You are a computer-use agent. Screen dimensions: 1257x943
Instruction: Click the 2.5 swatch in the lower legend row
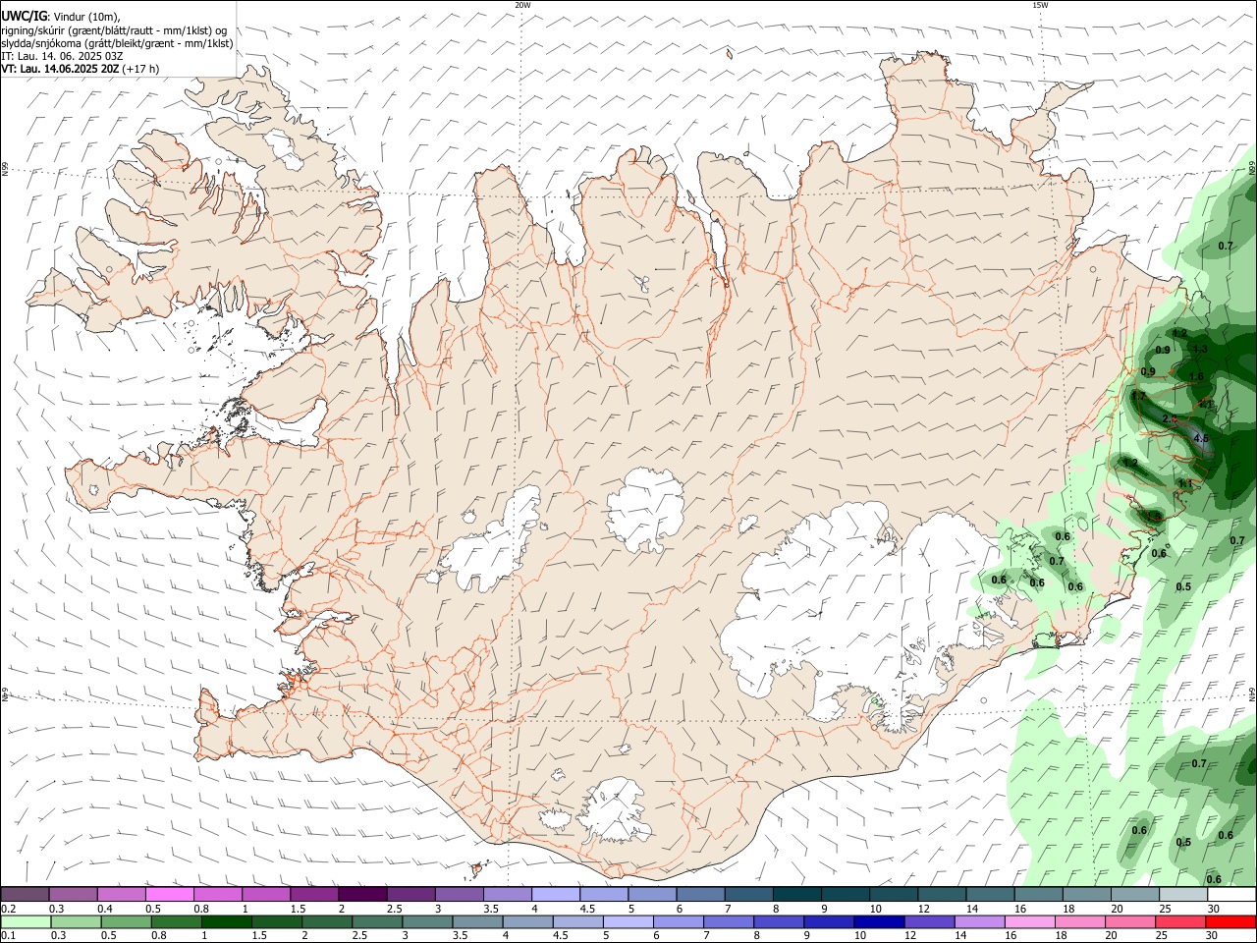coord(379,921)
